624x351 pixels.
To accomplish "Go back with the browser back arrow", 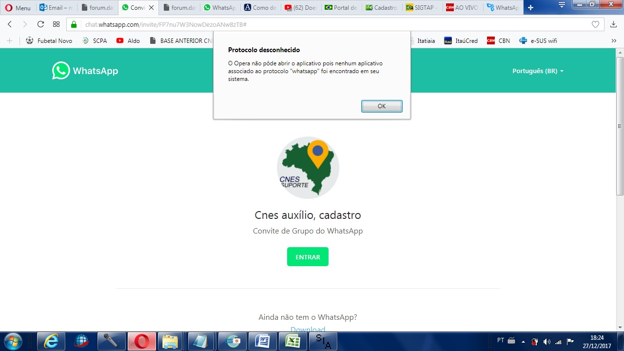I will pyautogui.click(x=10, y=24).
